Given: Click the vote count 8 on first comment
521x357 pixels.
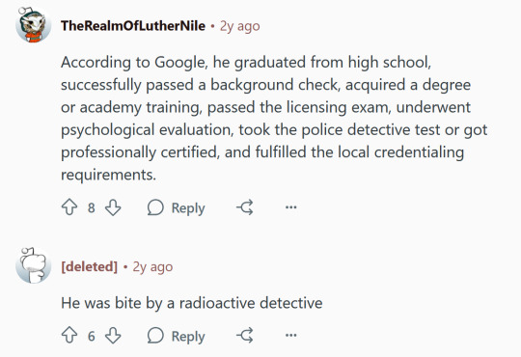Looking at the screenshot, I should click(92, 207).
